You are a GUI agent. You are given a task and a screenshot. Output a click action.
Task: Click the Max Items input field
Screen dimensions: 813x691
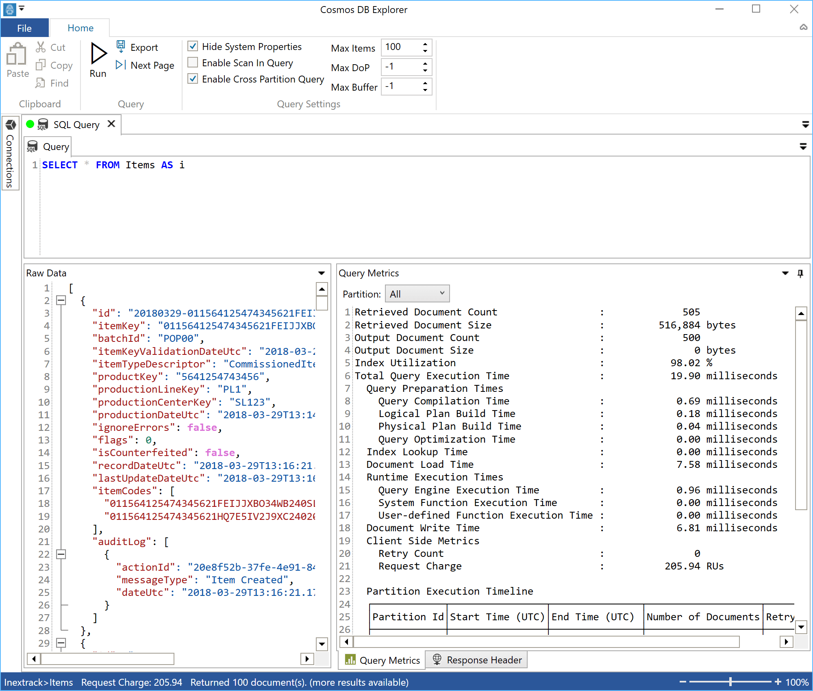pyautogui.click(x=401, y=47)
